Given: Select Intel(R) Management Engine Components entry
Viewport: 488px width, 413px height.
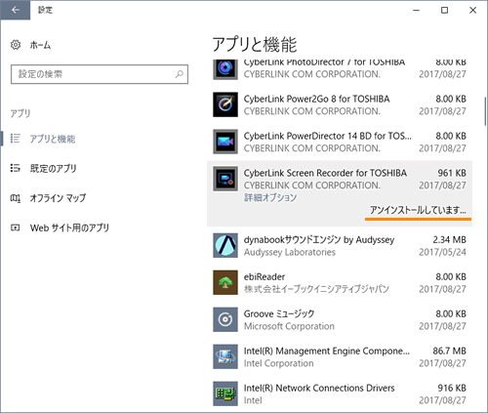Looking at the screenshot, I should pyautogui.click(x=340, y=356).
